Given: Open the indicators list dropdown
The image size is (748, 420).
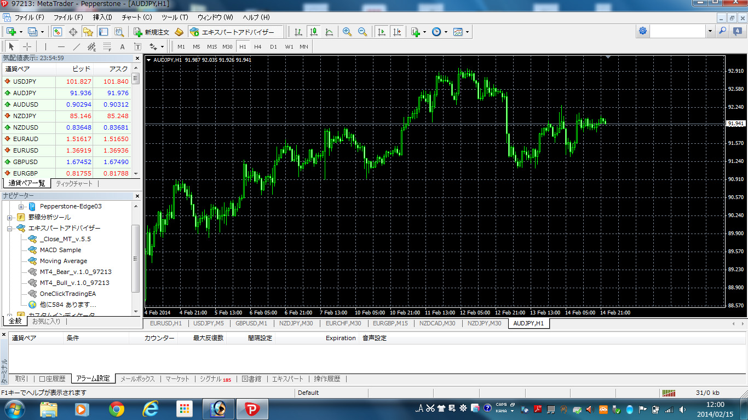Looking at the screenshot, I should click(418, 32).
